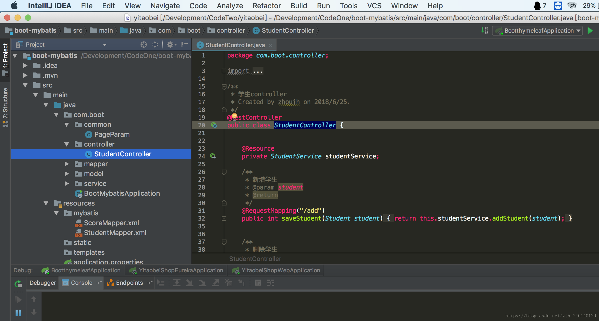Restore Console tab layout pin icon

tap(99, 283)
